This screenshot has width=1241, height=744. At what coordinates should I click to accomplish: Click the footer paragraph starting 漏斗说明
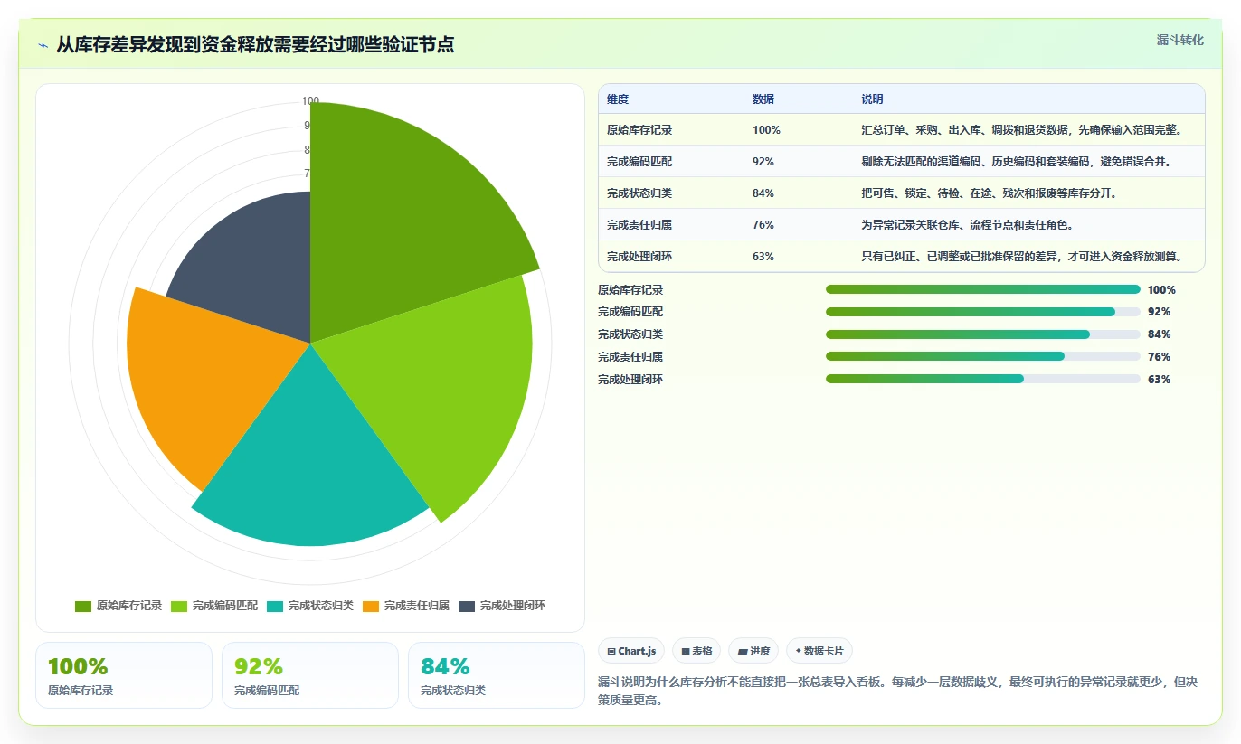pyautogui.click(x=898, y=691)
